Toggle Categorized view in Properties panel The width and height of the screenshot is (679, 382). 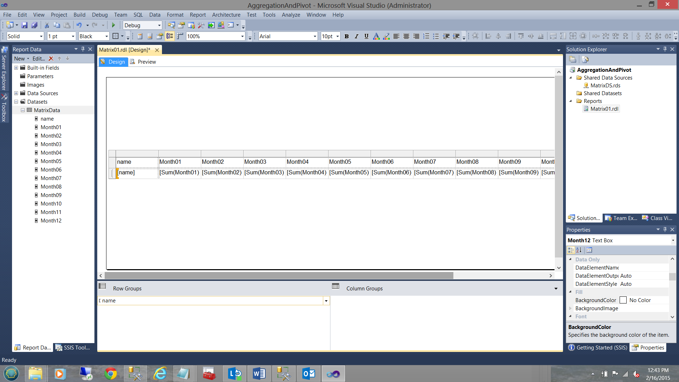tap(571, 250)
